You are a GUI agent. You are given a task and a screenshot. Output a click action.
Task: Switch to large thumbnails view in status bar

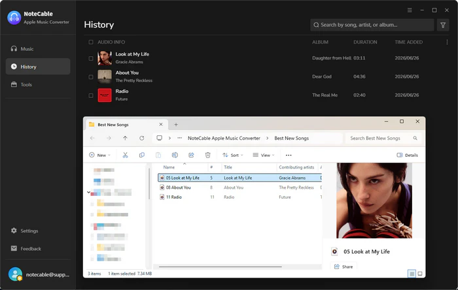pyautogui.click(x=420, y=274)
